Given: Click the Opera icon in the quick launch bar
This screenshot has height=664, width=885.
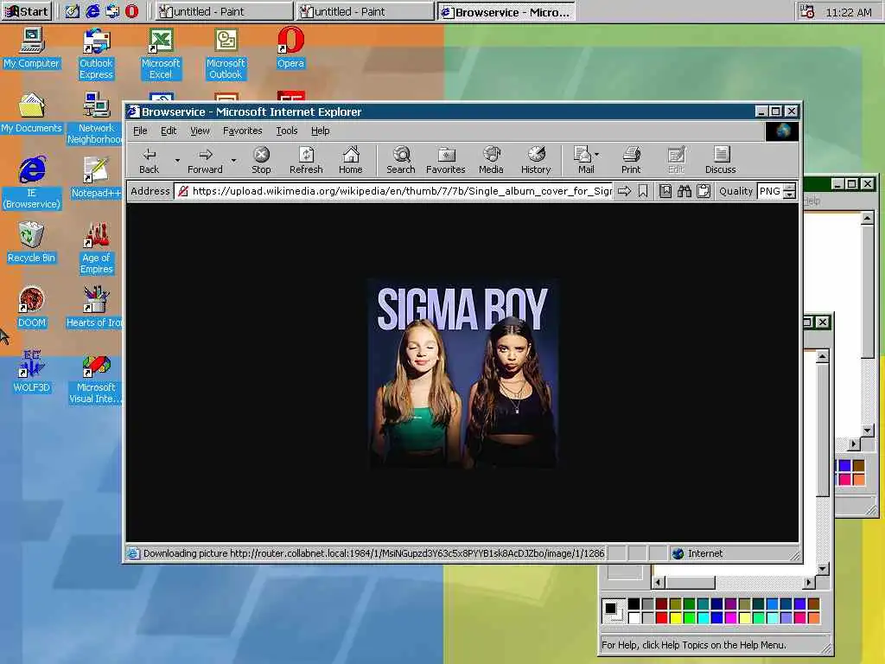Looking at the screenshot, I should (x=131, y=11).
